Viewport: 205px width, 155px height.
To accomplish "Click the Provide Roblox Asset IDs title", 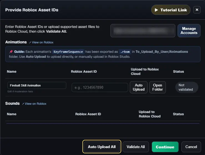I will tap(32, 10).
